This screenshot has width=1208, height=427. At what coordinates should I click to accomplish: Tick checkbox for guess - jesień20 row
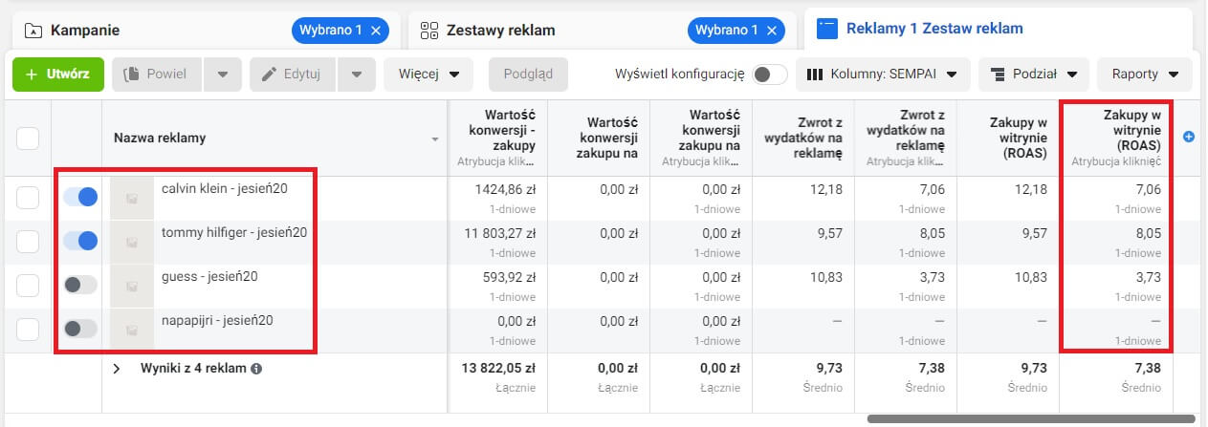click(28, 285)
